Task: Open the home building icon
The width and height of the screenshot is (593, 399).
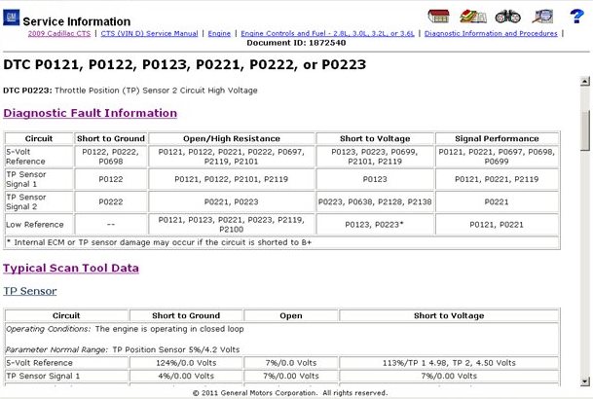Action: (x=438, y=17)
